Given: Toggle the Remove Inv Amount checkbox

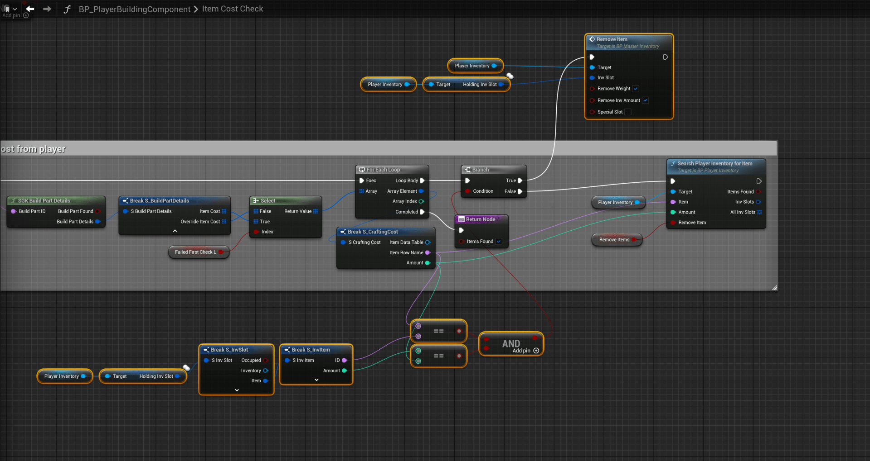Looking at the screenshot, I should (x=645, y=100).
